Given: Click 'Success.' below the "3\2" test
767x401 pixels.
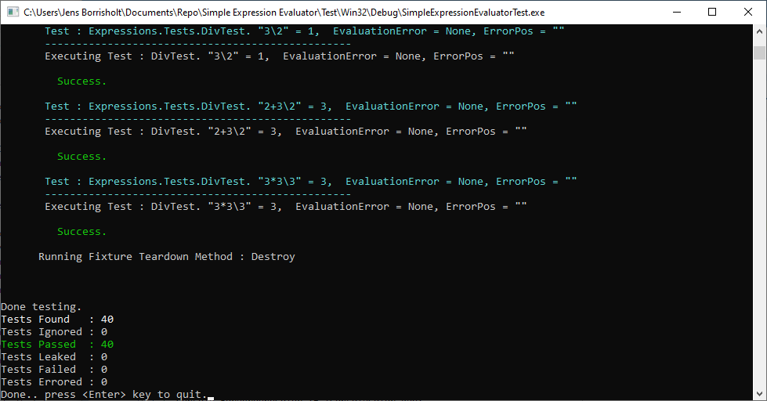Looking at the screenshot, I should click(81, 81).
